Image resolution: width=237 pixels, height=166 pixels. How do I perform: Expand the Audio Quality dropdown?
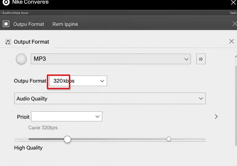tap(110, 98)
